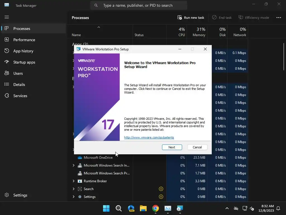This screenshot has height=215, width=286.
Task: Sort by the Network column header
Action: tap(238, 32)
